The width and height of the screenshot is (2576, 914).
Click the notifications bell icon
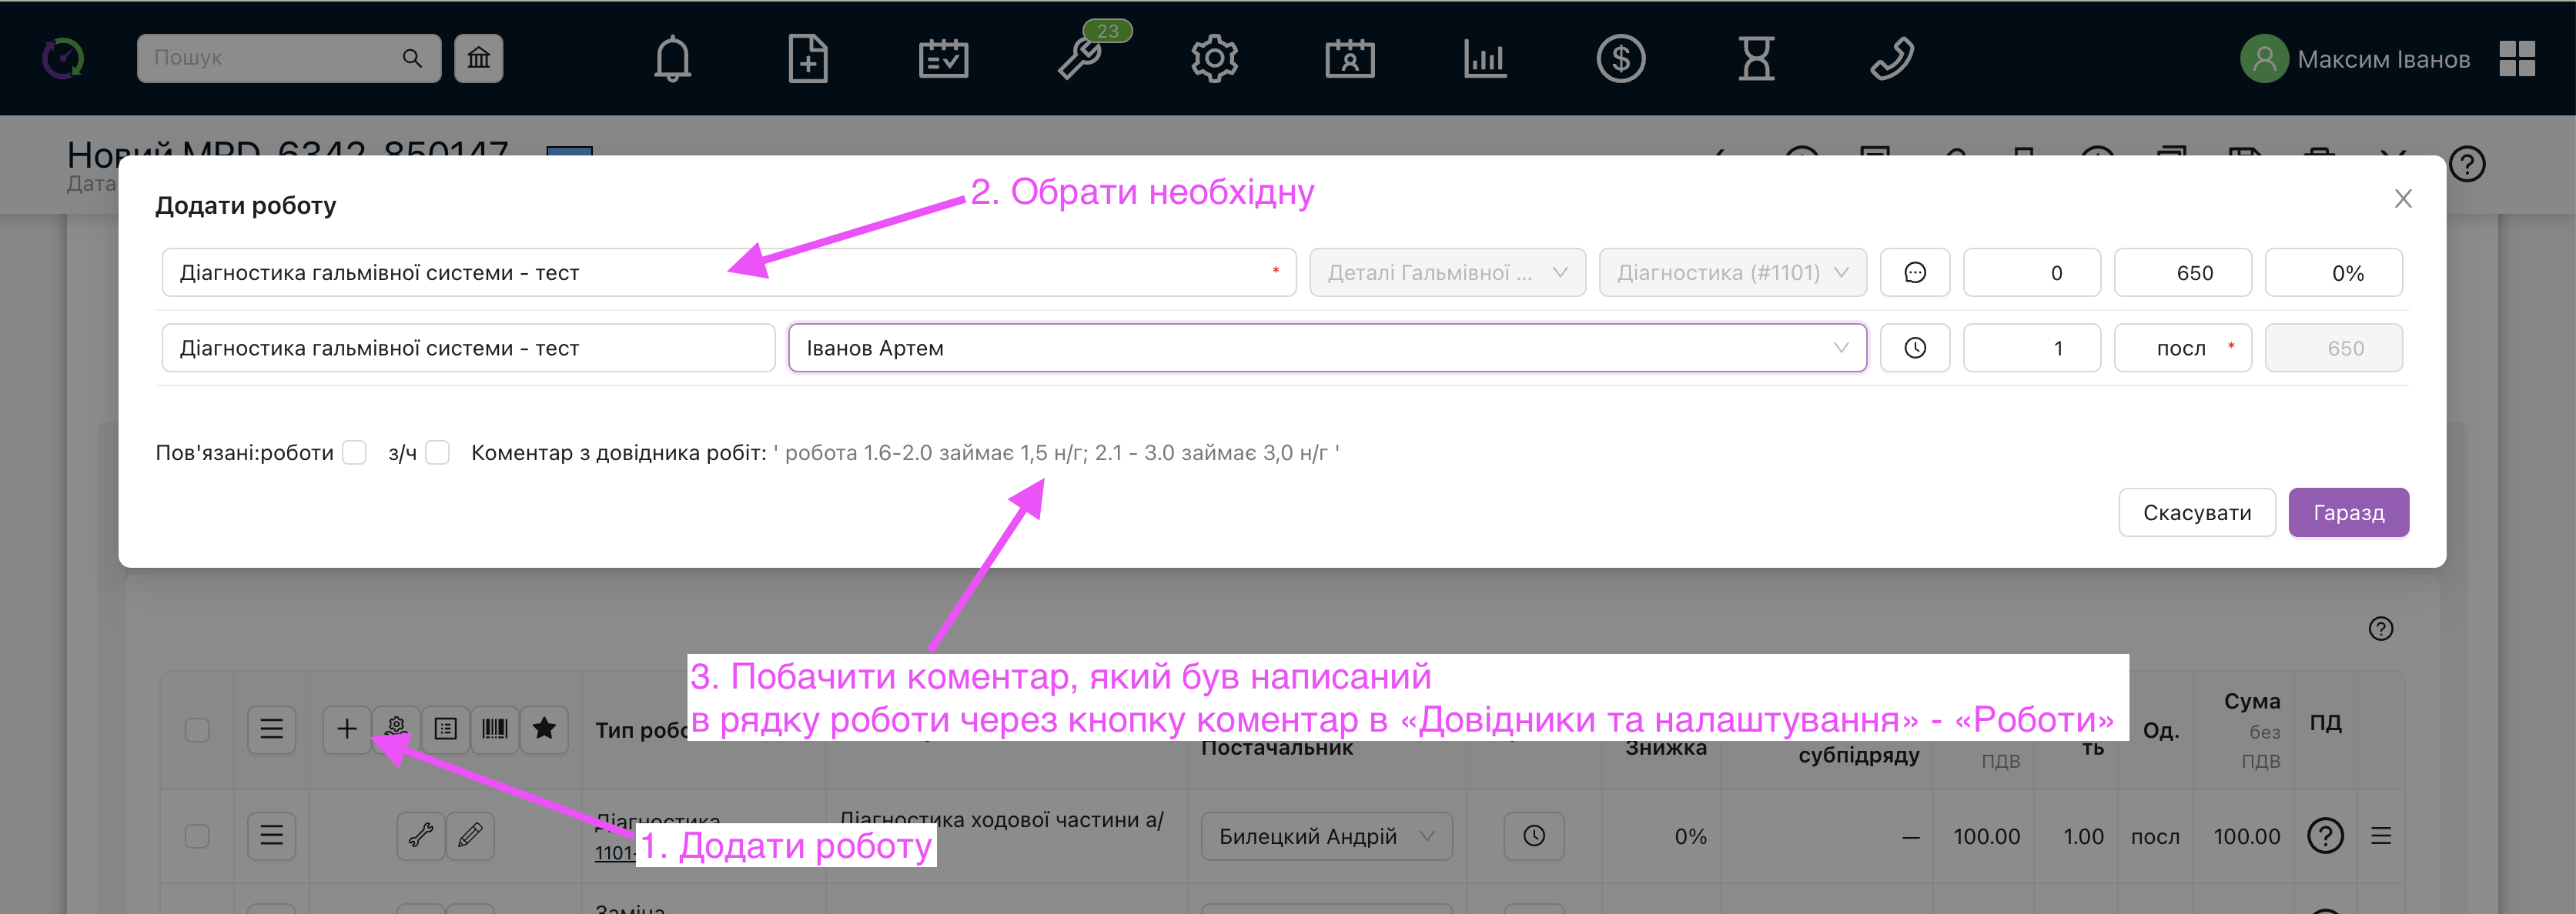coord(672,59)
